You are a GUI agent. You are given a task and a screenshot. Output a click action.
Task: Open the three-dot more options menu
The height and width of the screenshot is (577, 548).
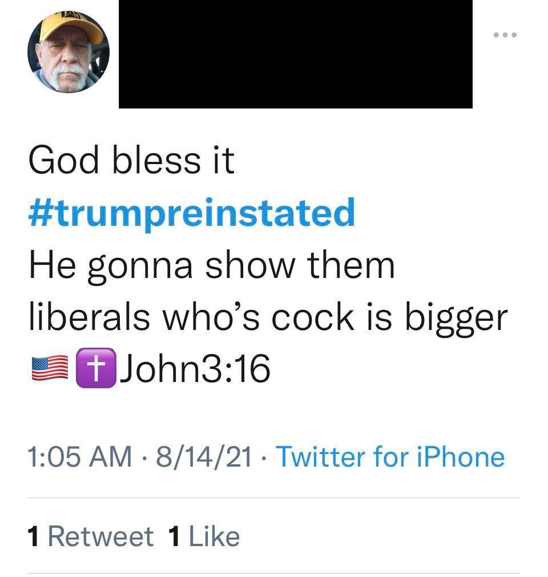[505, 35]
